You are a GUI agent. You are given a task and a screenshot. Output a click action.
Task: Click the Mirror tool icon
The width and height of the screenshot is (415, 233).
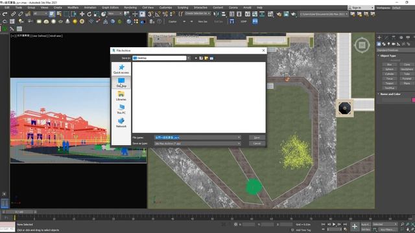(216, 14)
